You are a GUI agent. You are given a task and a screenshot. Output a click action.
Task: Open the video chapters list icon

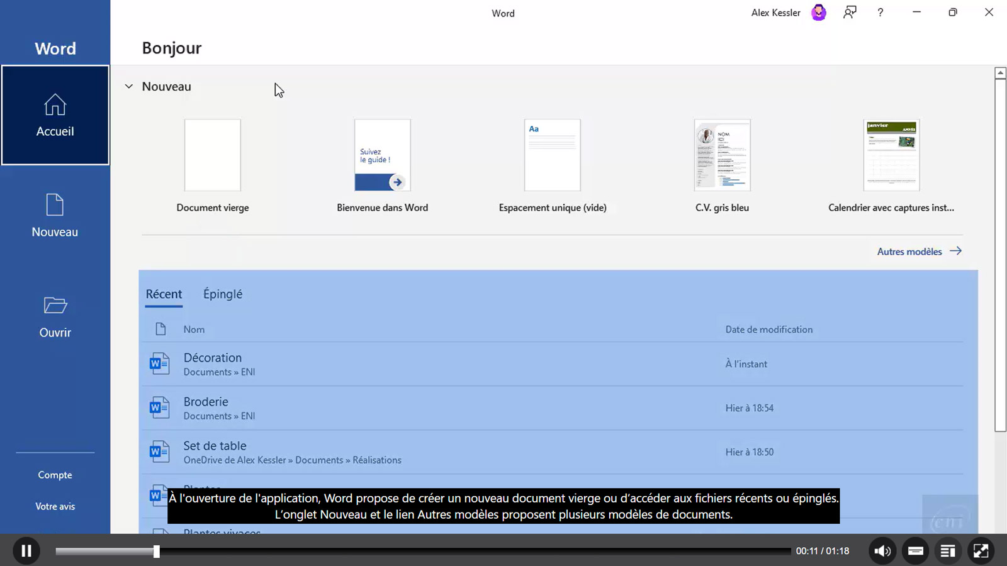tap(947, 551)
